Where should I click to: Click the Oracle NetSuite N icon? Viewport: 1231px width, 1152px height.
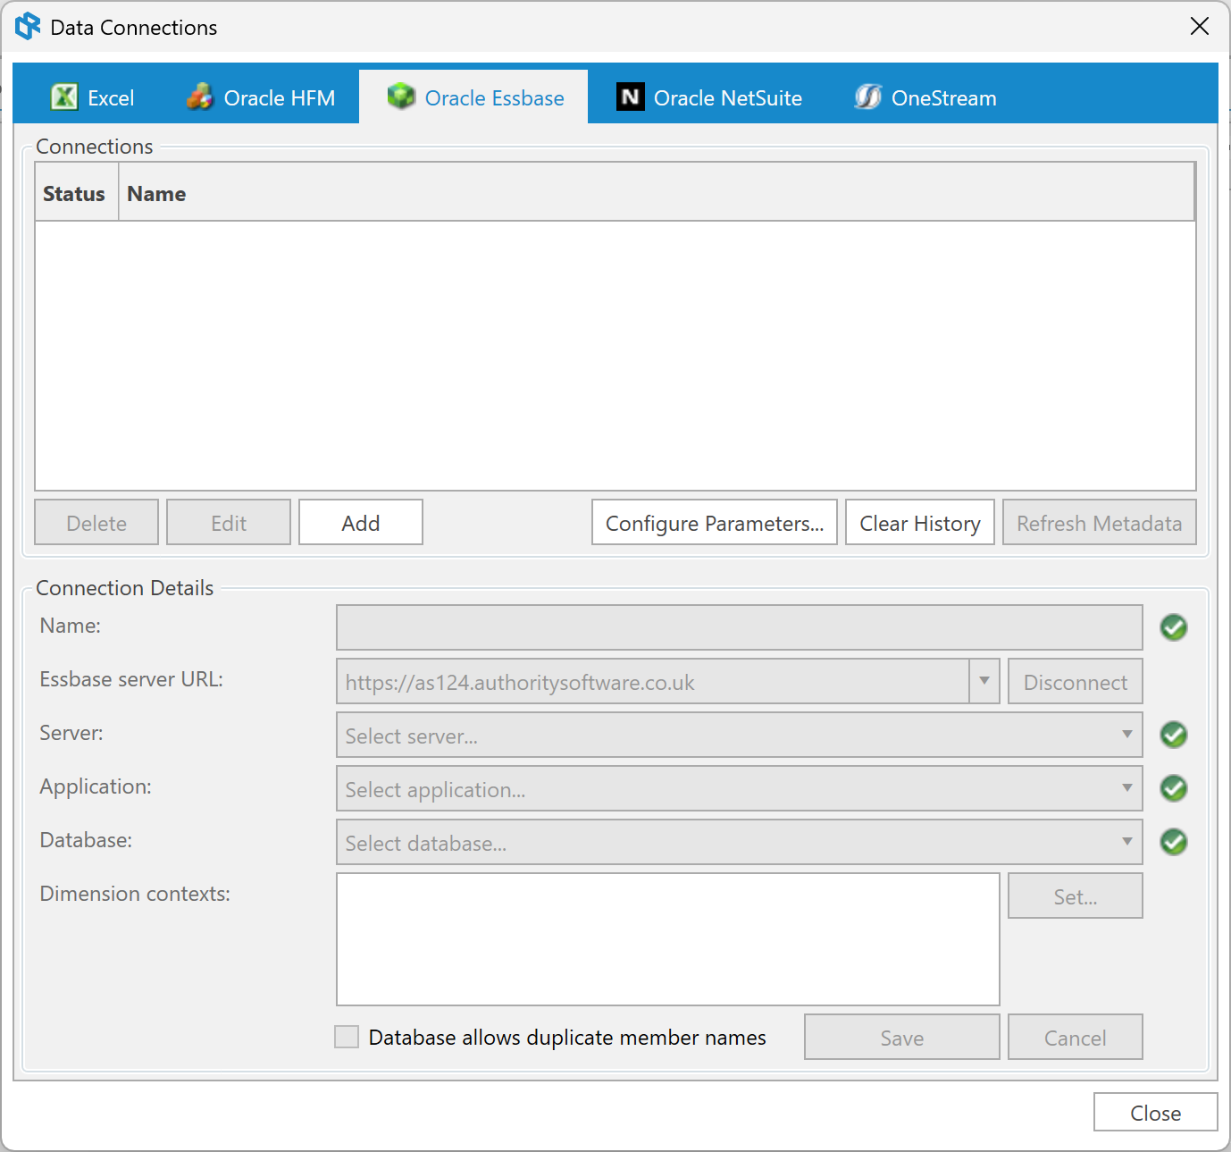tap(631, 97)
